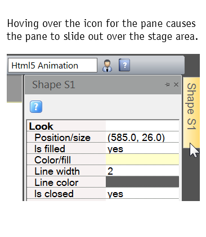
Task: Click the blue question mark help icon
Action: click(x=36, y=107)
